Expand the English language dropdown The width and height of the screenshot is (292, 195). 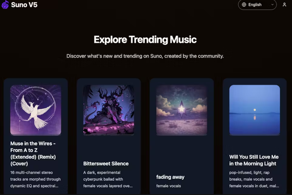(x=257, y=5)
